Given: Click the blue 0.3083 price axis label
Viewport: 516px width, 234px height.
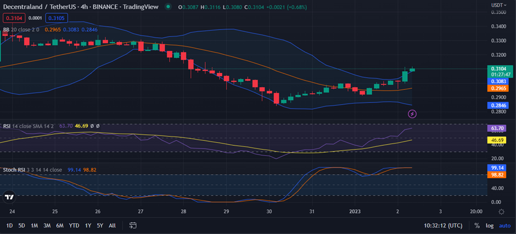Looking at the screenshot, I should (x=497, y=81).
